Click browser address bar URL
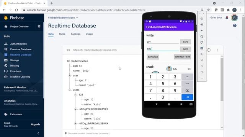The width and height of the screenshot is (245, 137). [x=86, y=10]
